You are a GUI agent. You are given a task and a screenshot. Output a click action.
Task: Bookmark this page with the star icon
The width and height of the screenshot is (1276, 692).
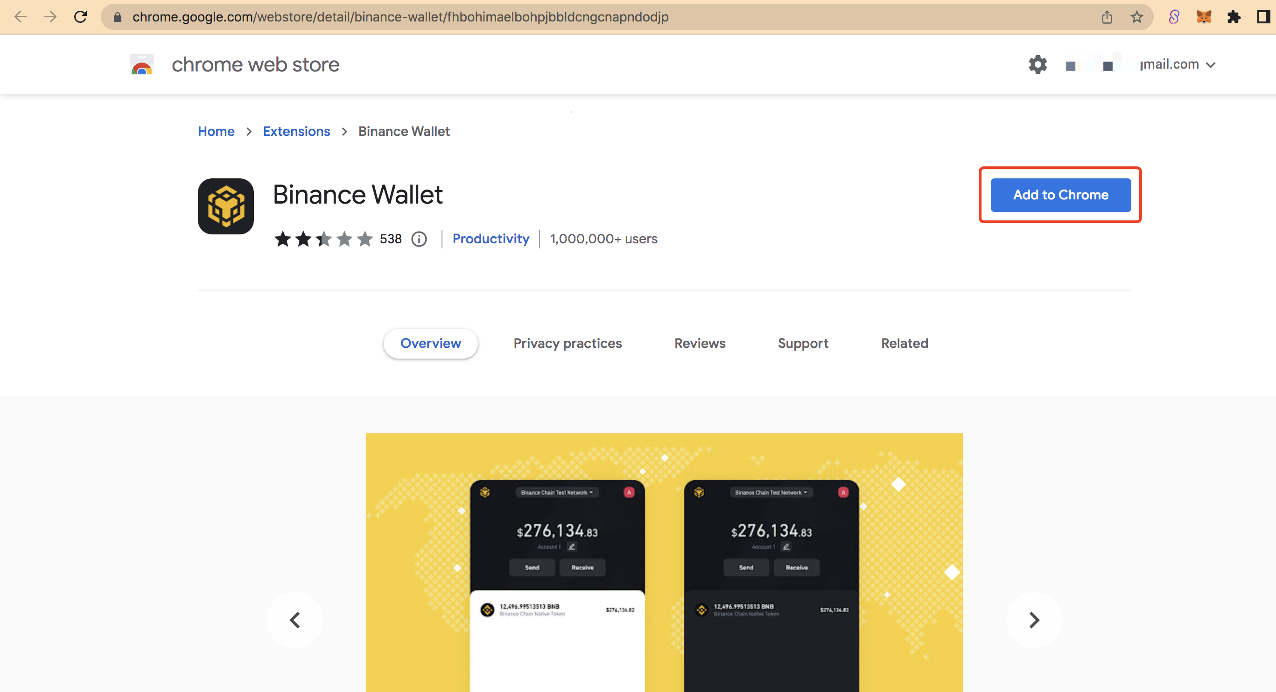(x=1136, y=17)
